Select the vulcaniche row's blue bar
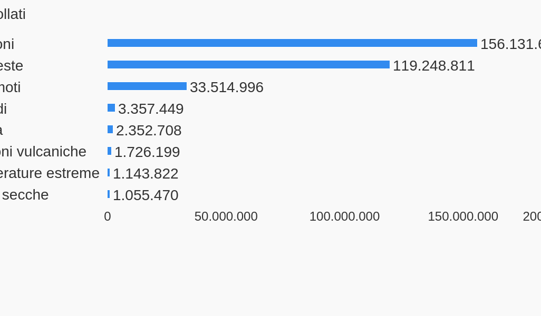 point(110,151)
